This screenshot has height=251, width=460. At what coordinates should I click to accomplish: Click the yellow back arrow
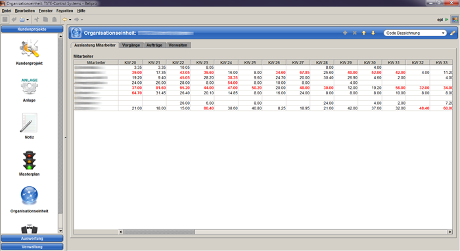coord(65,20)
